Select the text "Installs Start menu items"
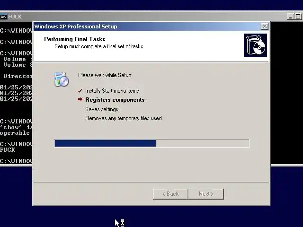 [x=112, y=91]
